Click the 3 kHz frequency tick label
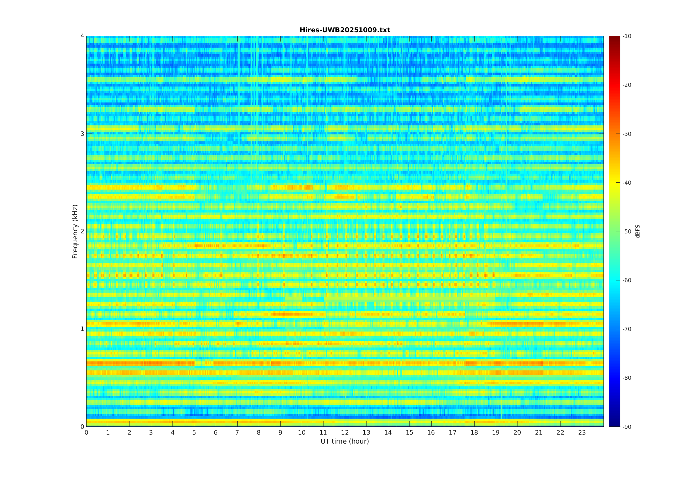Viewport: 697px width, 479px height. tap(82, 134)
